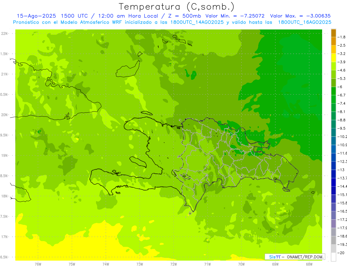Click the latitude label "0.5N"
This screenshot has width=347, height=268.
click(x=4, y=95)
